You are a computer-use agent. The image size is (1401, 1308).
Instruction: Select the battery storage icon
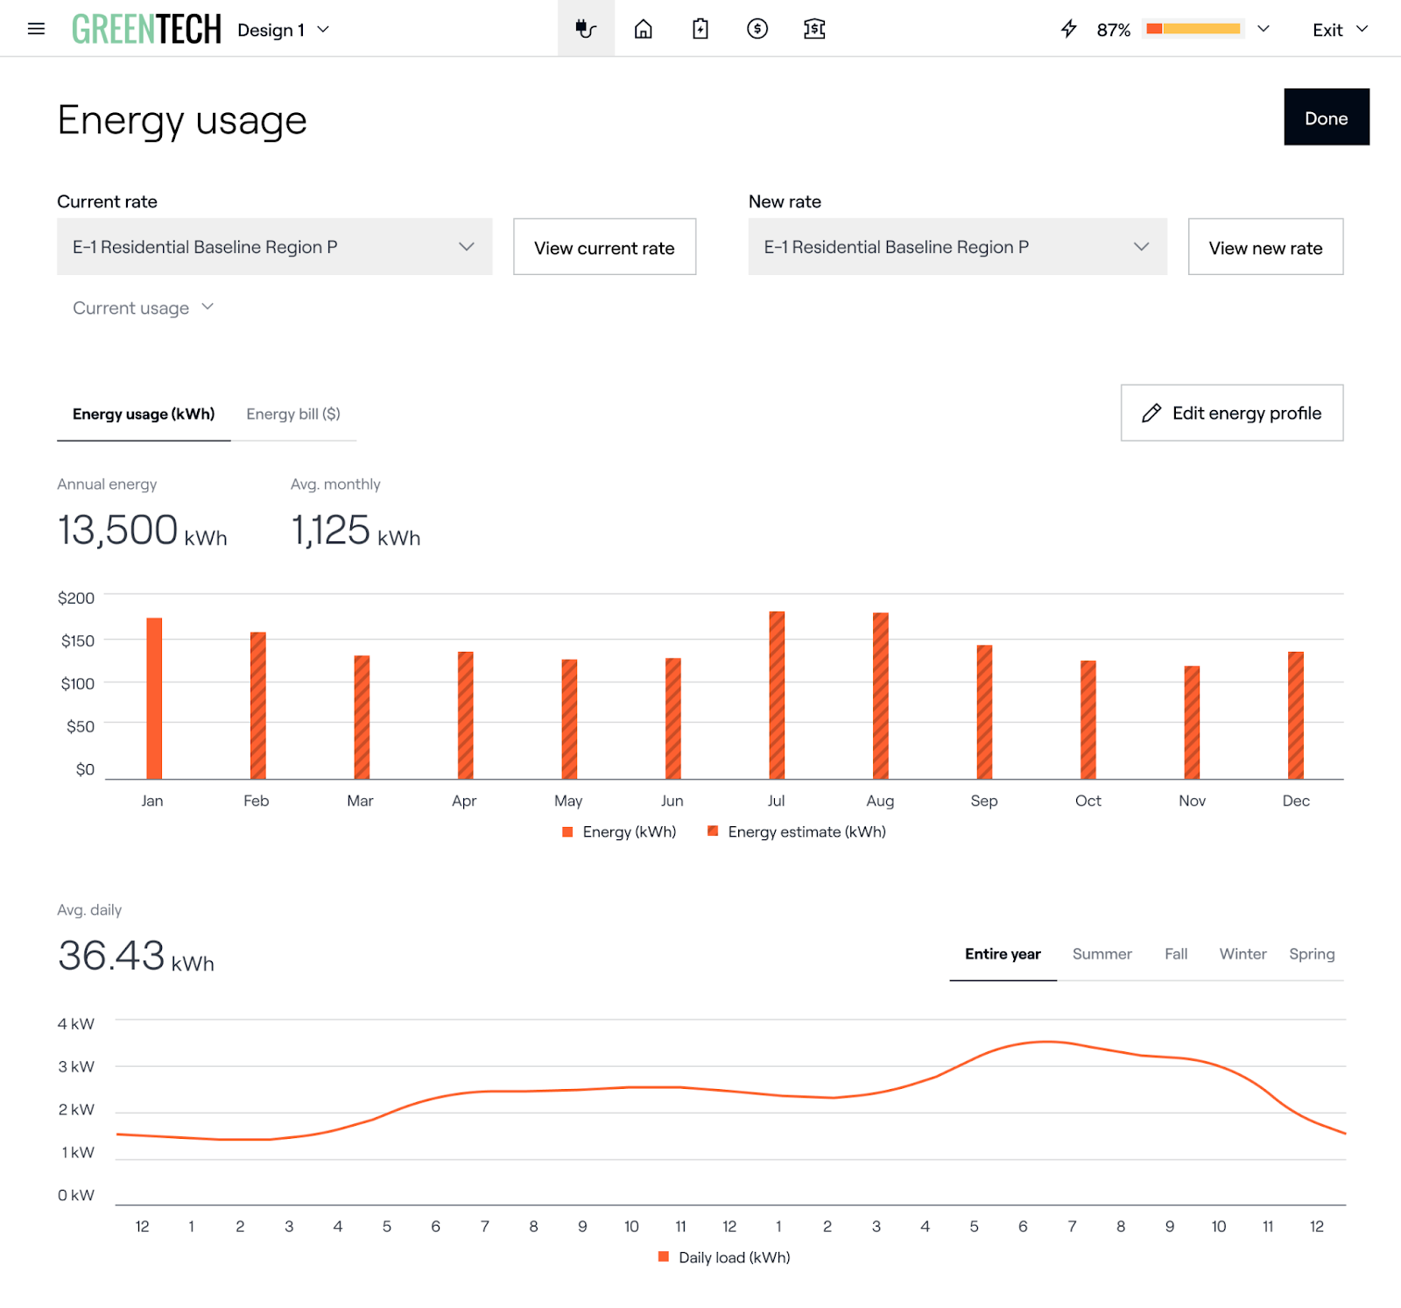point(700,29)
